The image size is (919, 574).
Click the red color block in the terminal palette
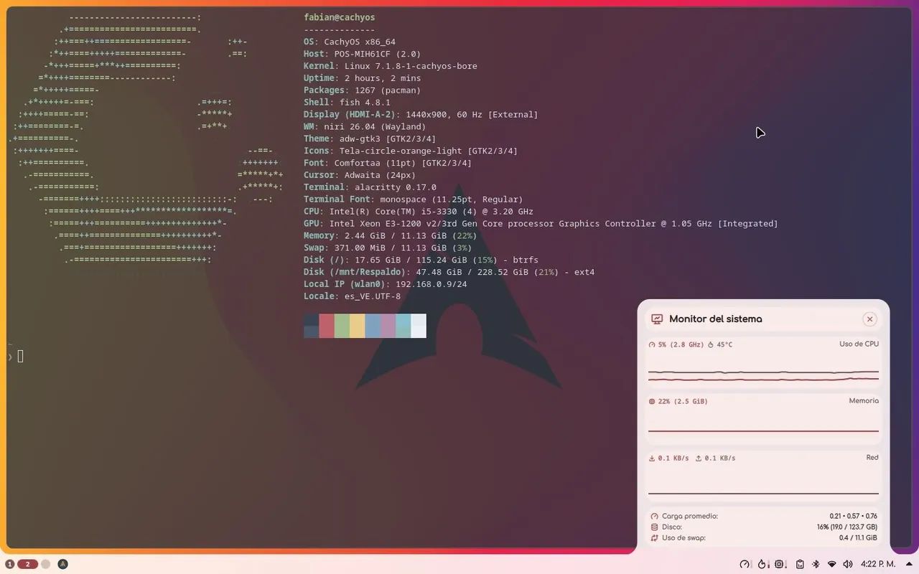click(327, 326)
